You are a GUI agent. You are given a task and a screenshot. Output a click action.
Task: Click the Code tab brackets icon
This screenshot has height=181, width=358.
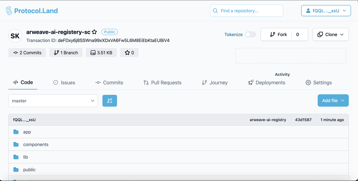(x=16, y=82)
